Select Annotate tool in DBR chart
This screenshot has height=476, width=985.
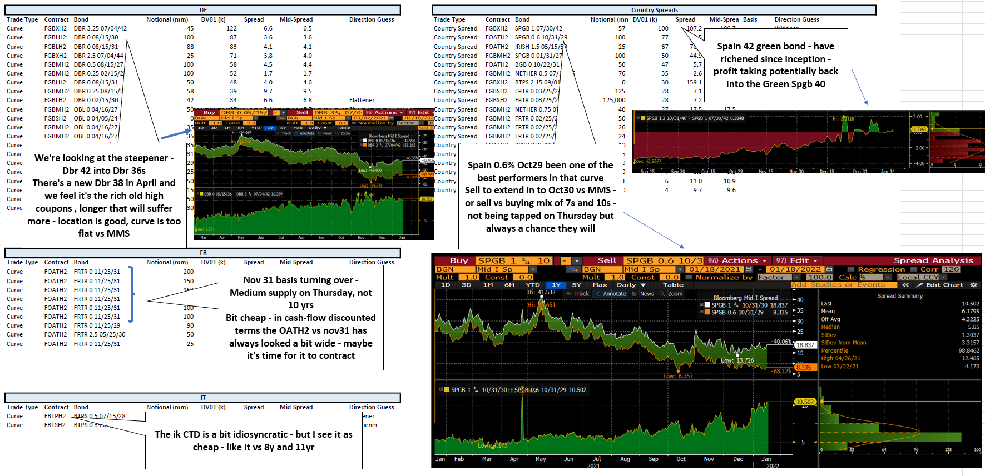[304, 133]
